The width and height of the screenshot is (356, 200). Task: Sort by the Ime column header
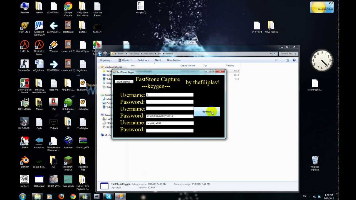pos(132,66)
